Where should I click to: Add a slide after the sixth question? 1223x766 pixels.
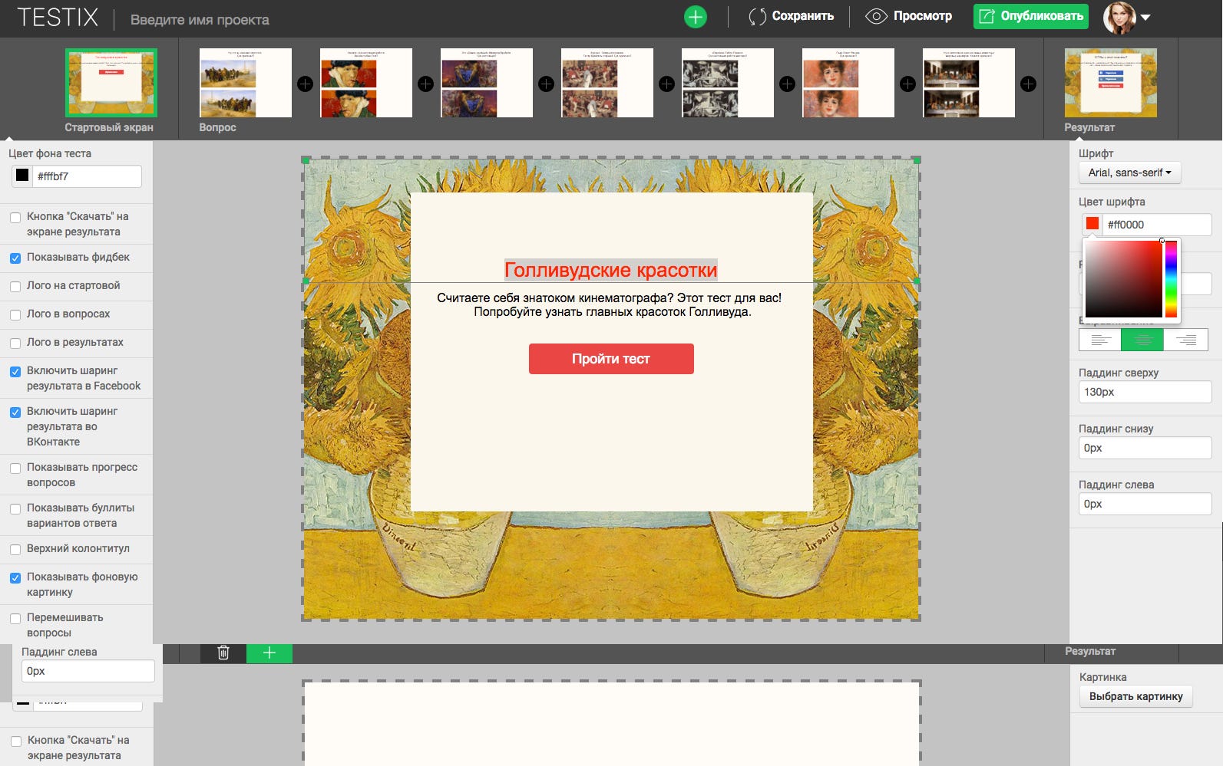(908, 84)
